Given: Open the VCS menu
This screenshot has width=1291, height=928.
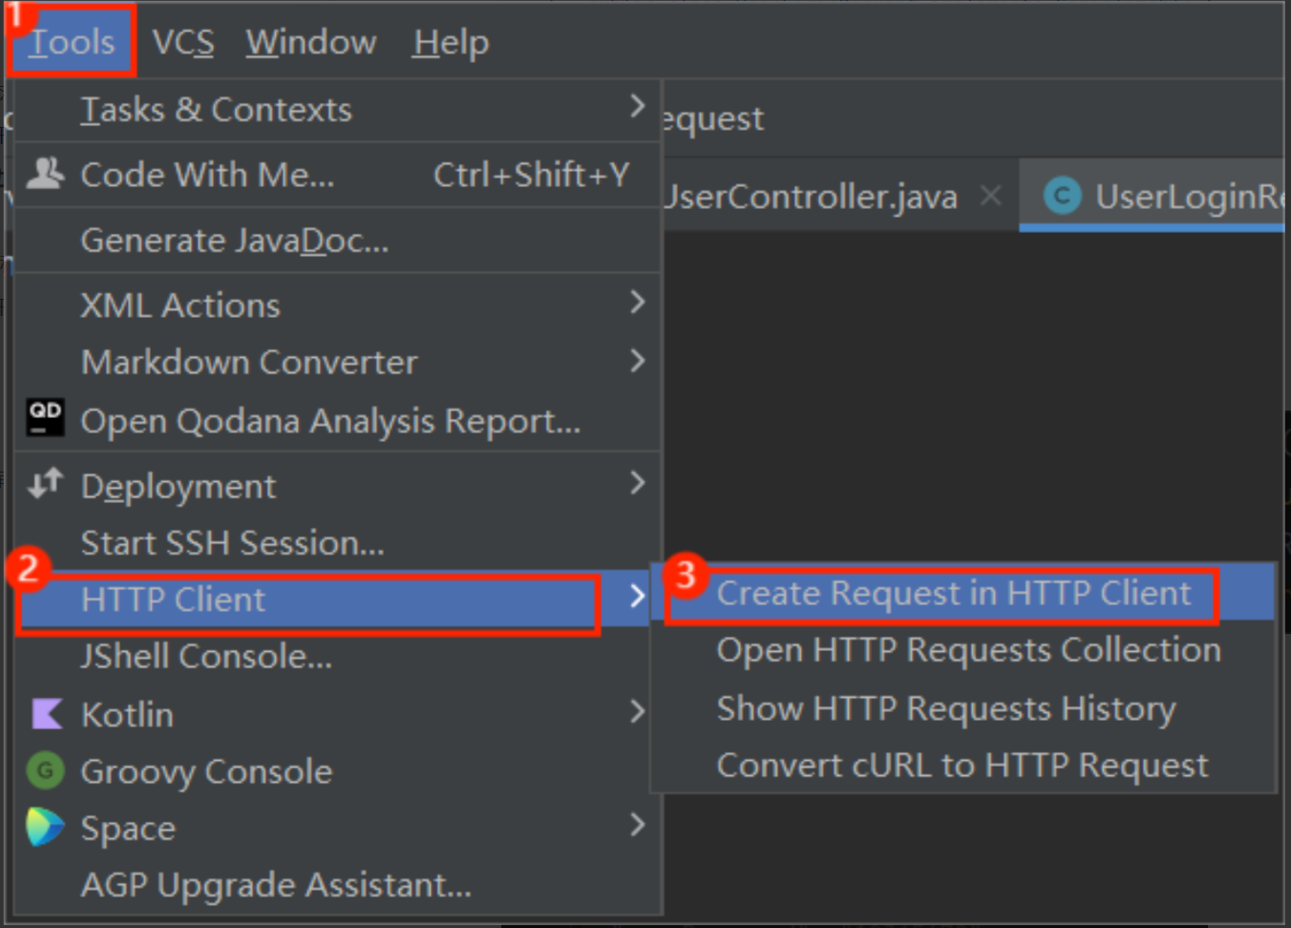Looking at the screenshot, I should [x=182, y=42].
